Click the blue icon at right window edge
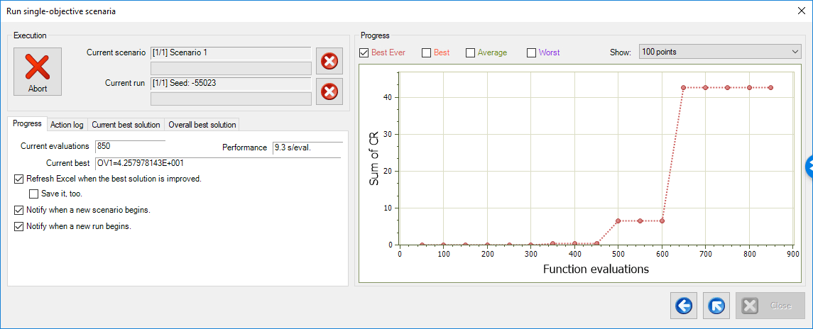The image size is (813, 329). click(x=809, y=166)
